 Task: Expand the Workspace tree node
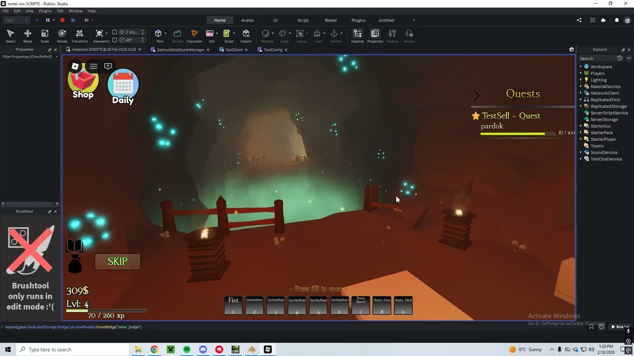(581, 67)
